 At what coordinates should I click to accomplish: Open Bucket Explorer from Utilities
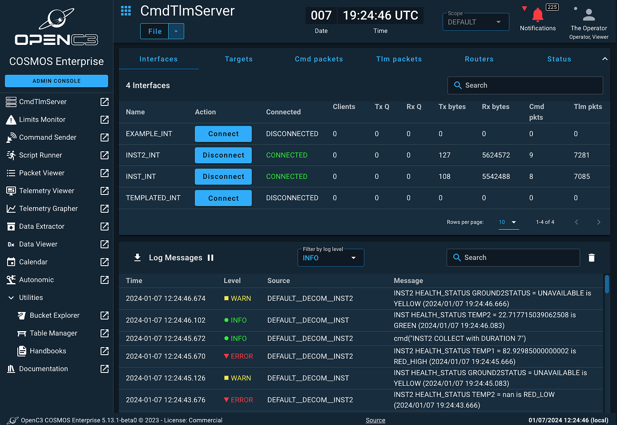(x=55, y=316)
